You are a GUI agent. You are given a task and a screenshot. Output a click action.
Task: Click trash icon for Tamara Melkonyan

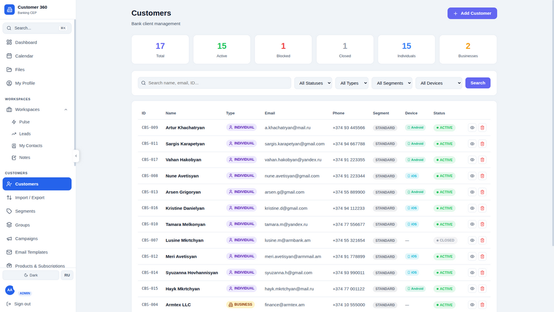(482, 224)
